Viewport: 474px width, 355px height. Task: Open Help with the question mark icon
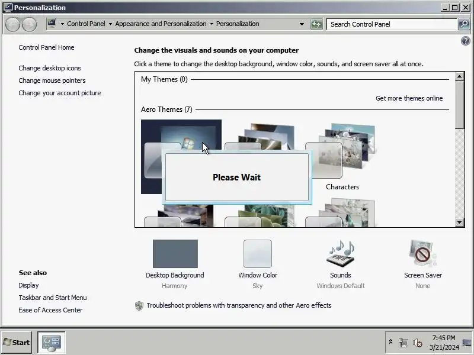point(466,41)
